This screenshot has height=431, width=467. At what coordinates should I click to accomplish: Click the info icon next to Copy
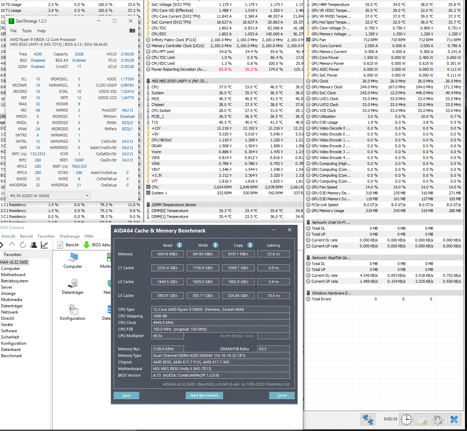[x=250, y=245]
